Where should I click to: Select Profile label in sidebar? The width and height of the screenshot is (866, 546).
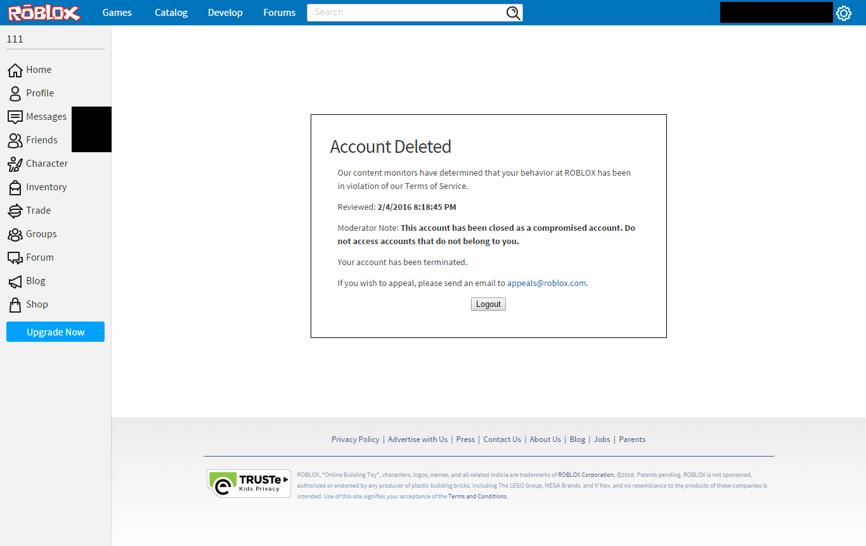click(x=40, y=93)
